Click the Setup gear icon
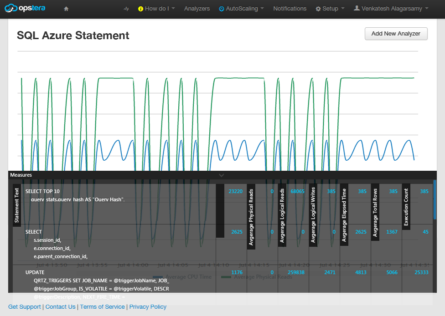The width and height of the screenshot is (445, 316). tap(318, 9)
